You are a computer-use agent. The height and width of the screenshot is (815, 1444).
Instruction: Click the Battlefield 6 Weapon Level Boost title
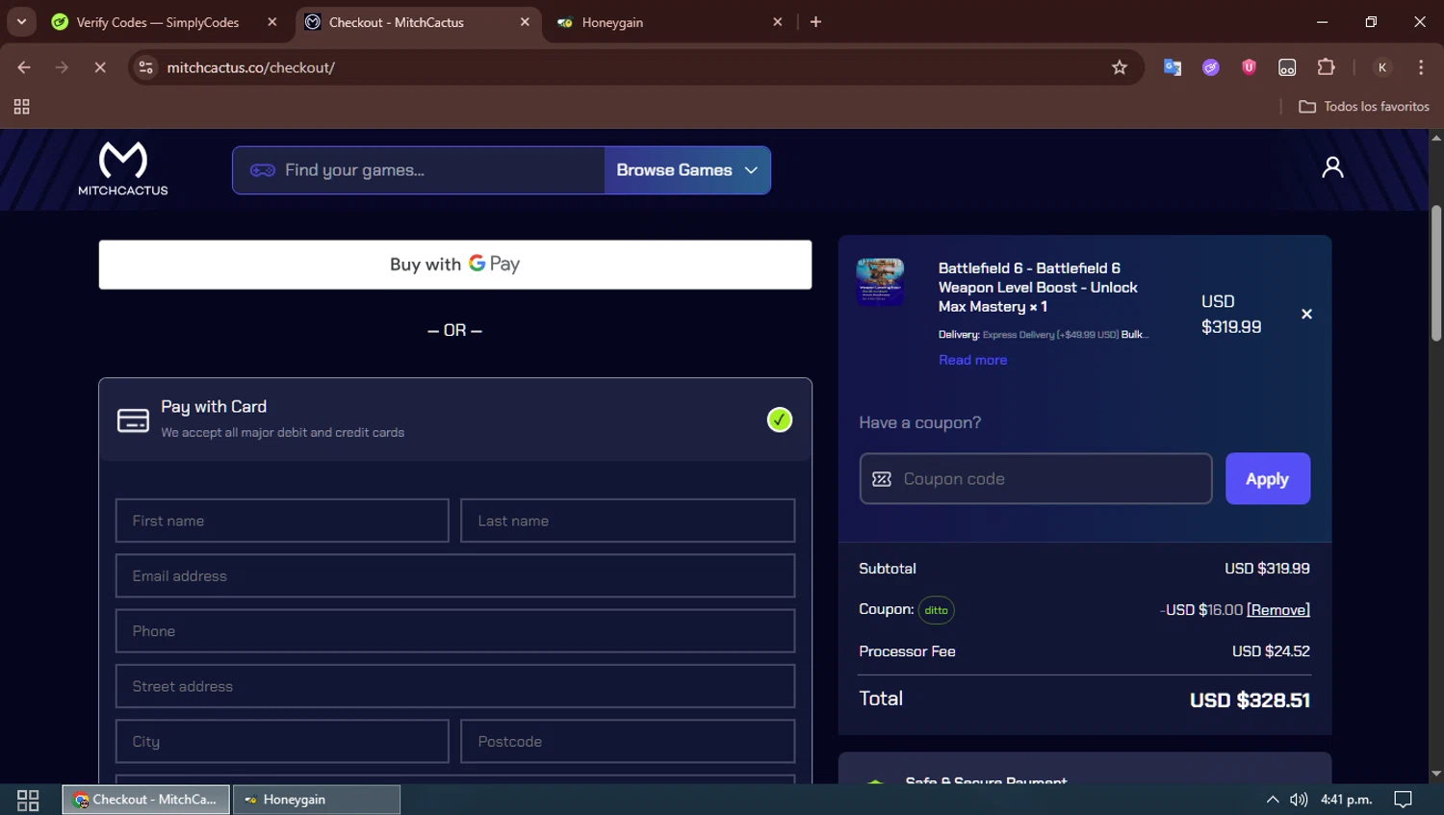[1038, 287]
